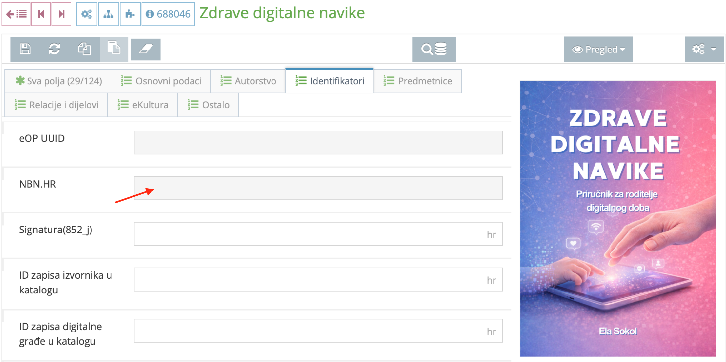Screen dimensions: 726x362
Task: Select the Copy record icon
Action: 85,49
